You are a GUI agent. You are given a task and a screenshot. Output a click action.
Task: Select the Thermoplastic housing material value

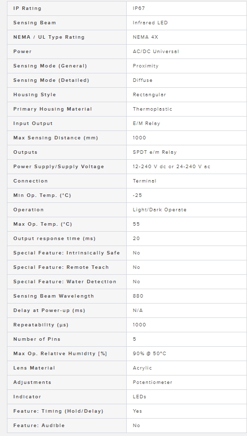pos(152,109)
